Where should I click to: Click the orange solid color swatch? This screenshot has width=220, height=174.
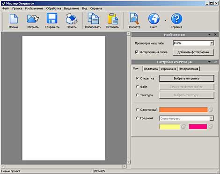183,110
